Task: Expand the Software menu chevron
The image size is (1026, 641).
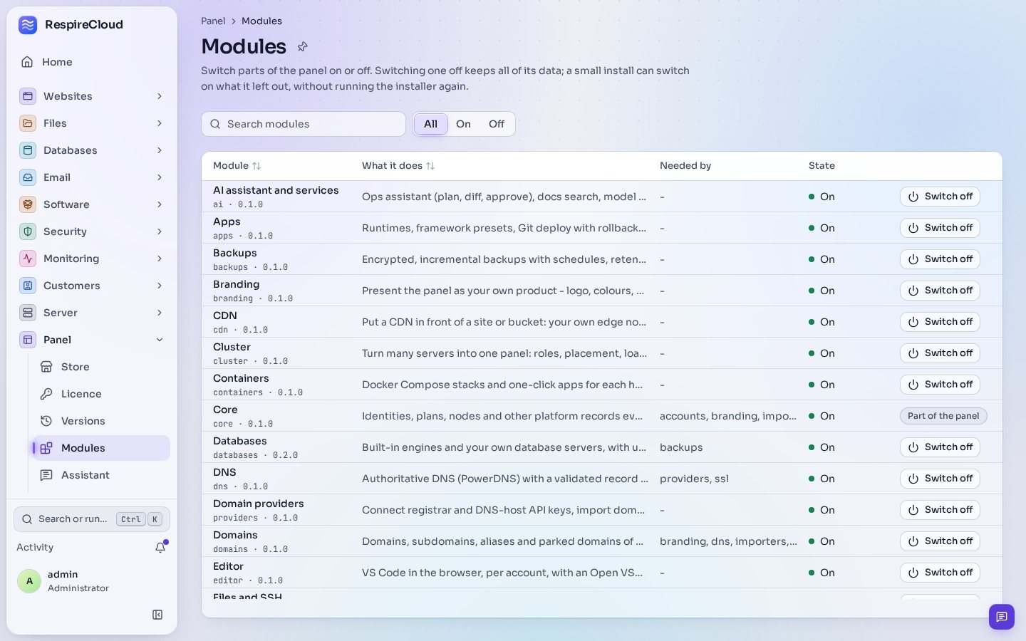Action: pos(160,204)
